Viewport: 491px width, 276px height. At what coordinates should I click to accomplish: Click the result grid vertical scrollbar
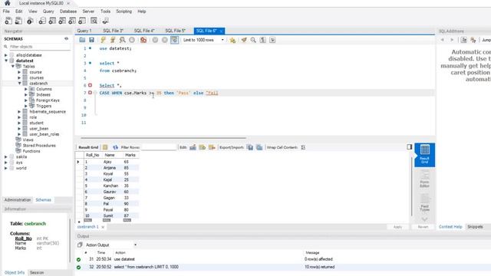tap(411, 186)
